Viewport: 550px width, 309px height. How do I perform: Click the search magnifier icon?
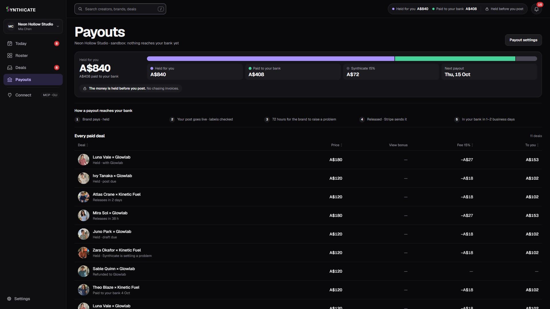point(80,9)
